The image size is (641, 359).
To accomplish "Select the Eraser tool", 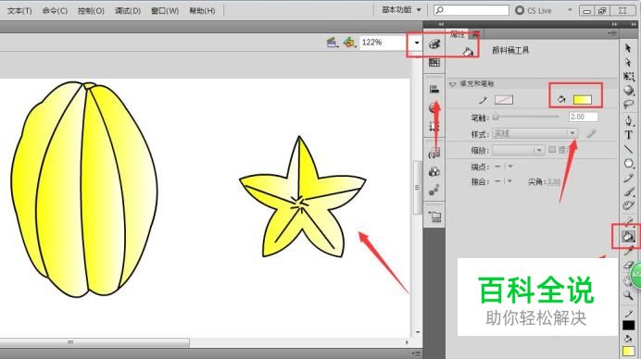I will click(x=628, y=265).
